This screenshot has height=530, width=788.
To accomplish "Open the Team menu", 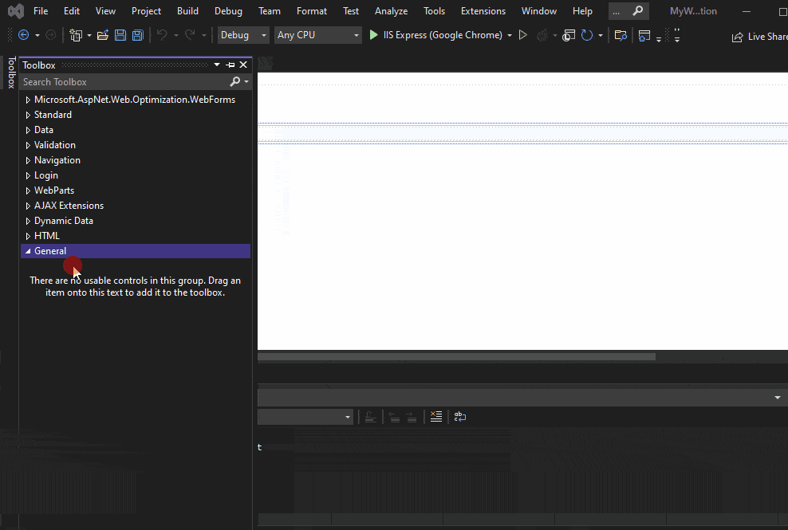I will click(270, 10).
